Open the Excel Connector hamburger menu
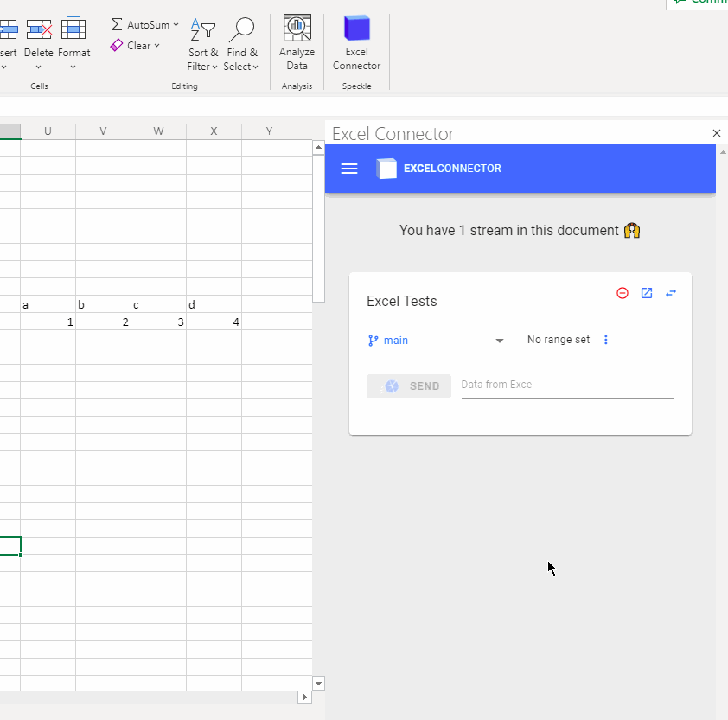Image resolution: width=728 pixels, height=720 pixels. click(x=349, y=169)
